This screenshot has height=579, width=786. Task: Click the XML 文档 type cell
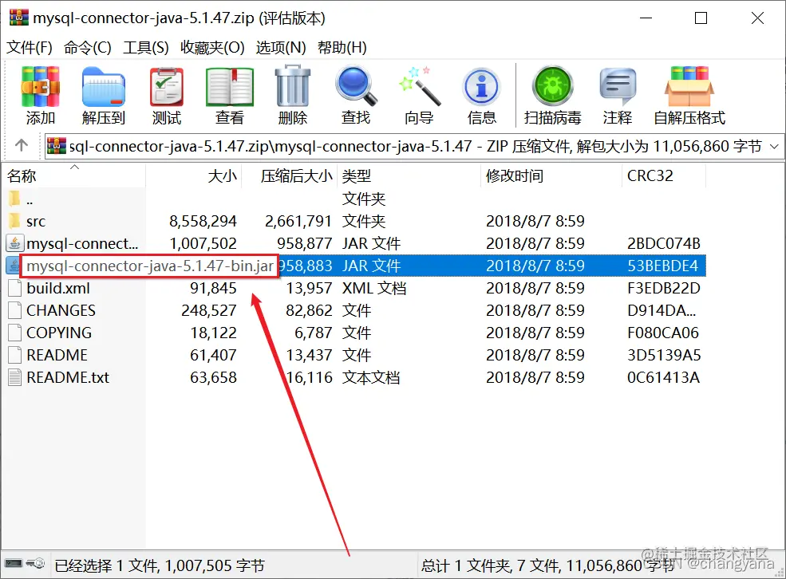coord(374,288)
